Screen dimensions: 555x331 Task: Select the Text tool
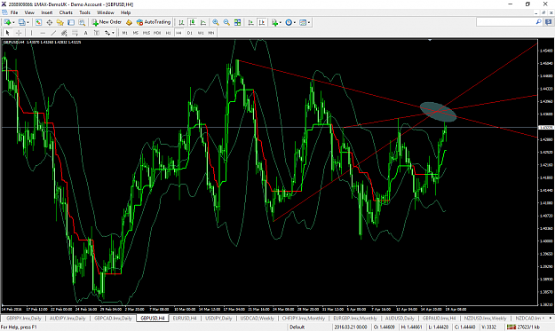point(85,33)
